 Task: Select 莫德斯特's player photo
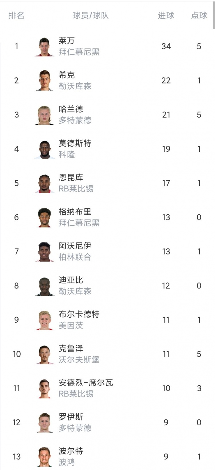44,149
